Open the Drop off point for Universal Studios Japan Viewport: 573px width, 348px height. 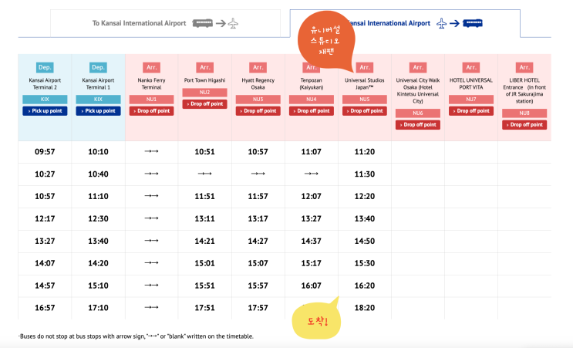coord(365,111)
